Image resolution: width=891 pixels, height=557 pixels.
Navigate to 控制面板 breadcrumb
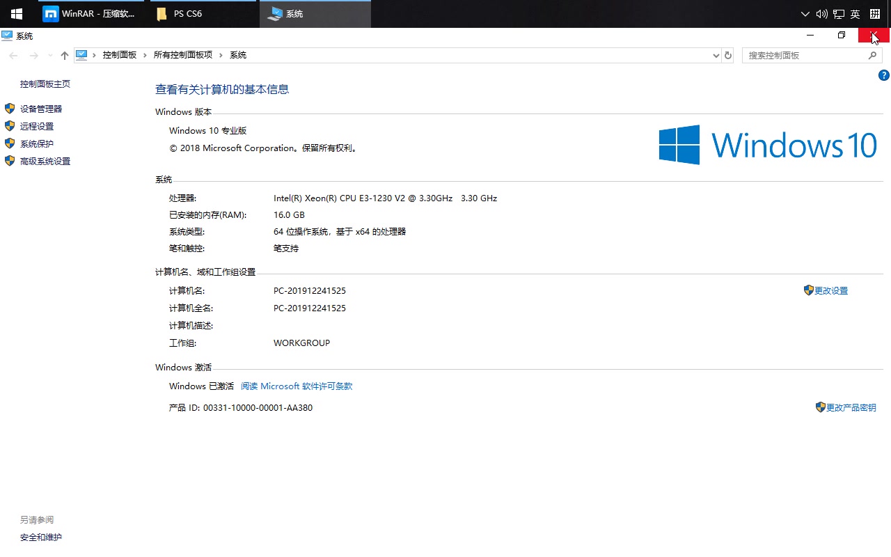(x=120, y=55)
